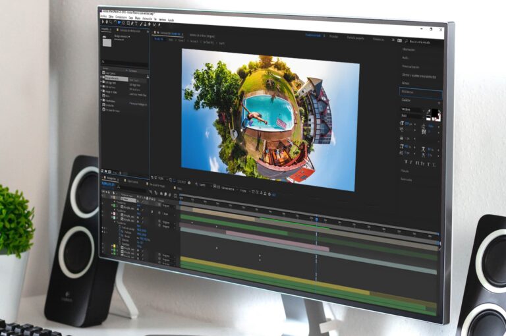Select the Puppet Pin tool
Image resolution: width=506 pixels, height=336 pixels.
[159, 25]
